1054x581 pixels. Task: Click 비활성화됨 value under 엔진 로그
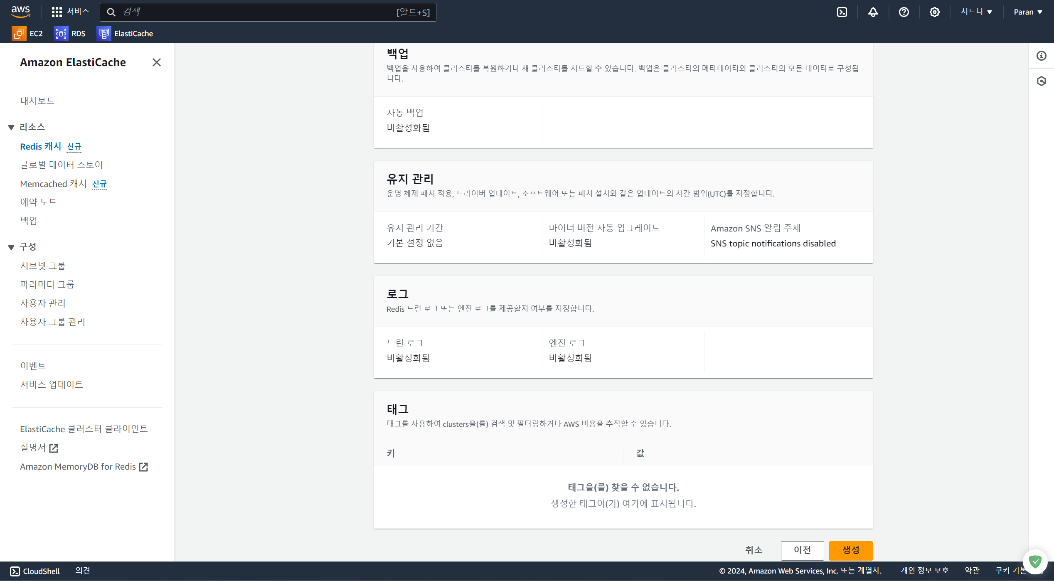[x=570, y=358]
